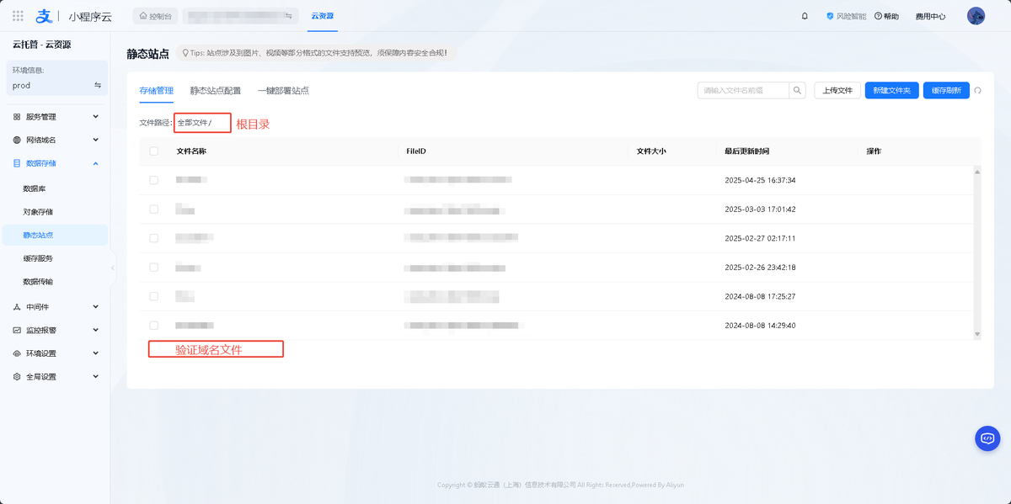Open the floating chat assistant button

click(987, 438)
